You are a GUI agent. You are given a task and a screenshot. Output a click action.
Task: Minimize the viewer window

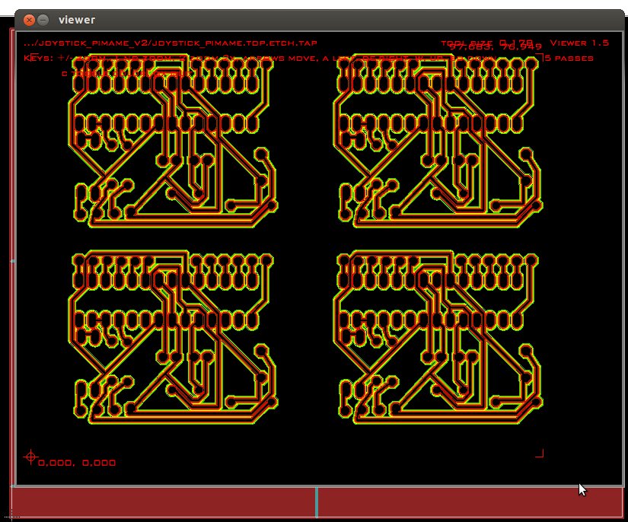(x=43, y=20)
